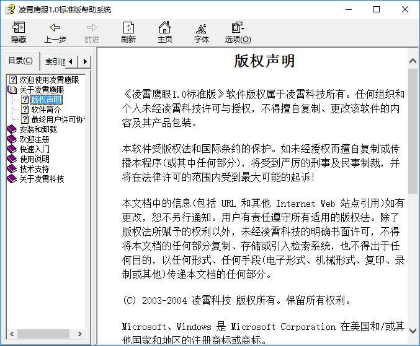The image size is (420, 346).
Task: Click the tab strip left scroll arrow
Action: coord(71,62)
